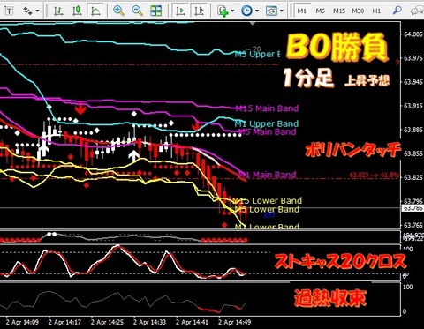Viewport: 424px width, 329px height.
Task: Click the M1 Main Band label
Action: [x=267, y=175]
